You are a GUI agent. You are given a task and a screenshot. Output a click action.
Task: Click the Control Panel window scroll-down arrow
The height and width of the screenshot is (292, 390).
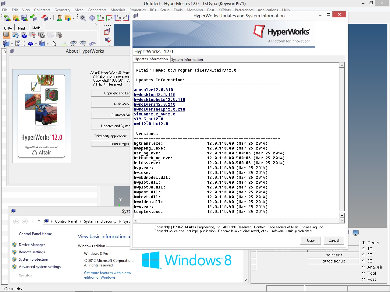246,280
